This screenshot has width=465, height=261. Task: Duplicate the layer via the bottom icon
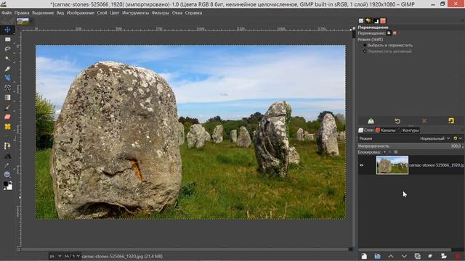[417, 256]
